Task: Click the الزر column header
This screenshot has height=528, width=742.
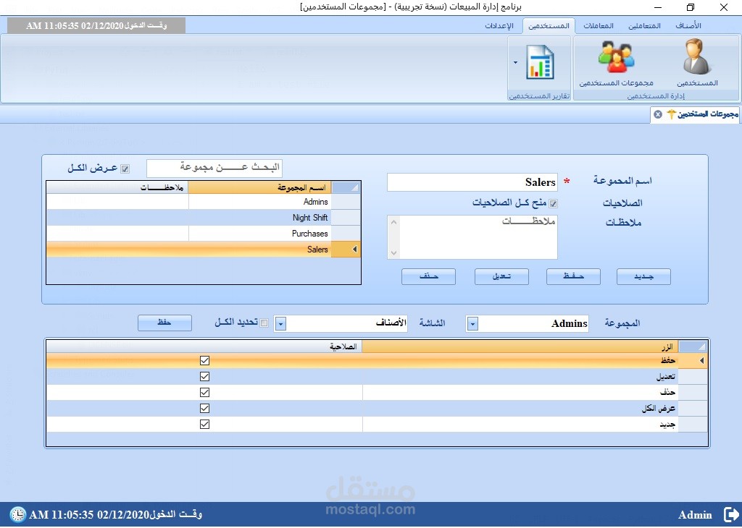Action: (520, 346)
